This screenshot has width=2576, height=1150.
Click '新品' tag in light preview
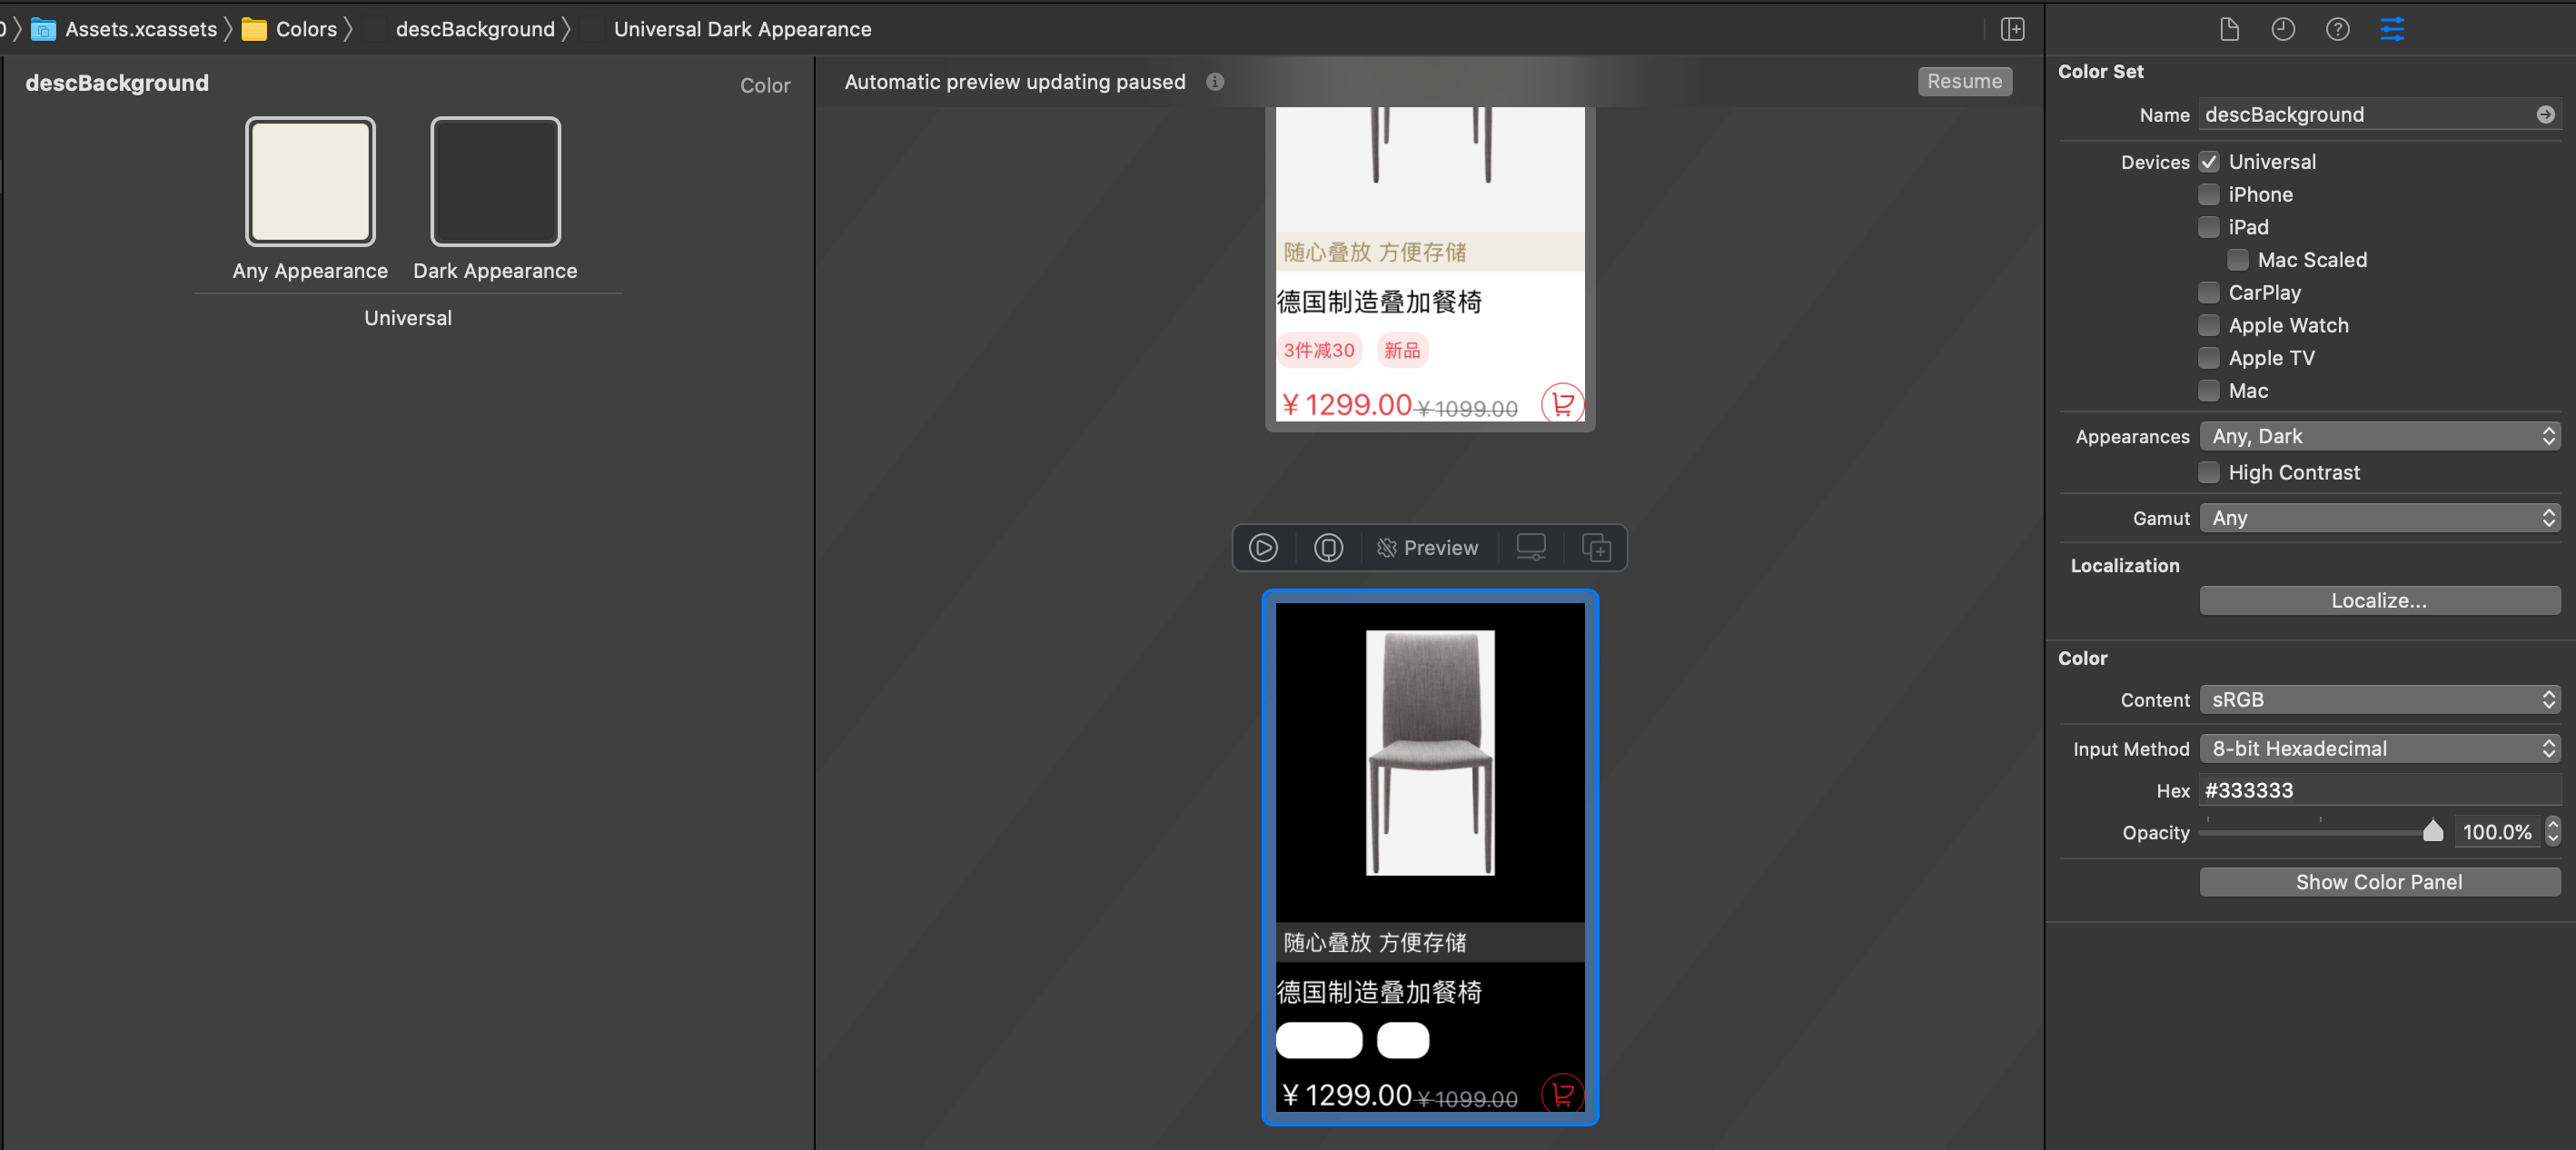coord(1402,350)
